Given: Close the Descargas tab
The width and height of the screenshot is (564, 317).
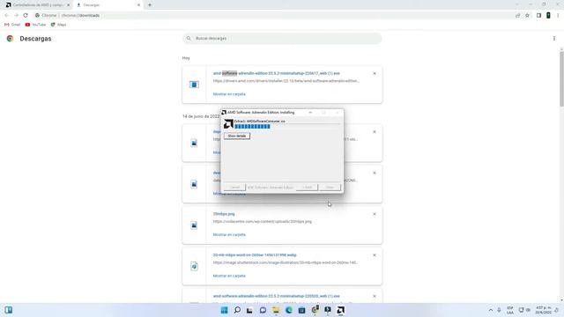Looking at the screenshot, I should (138, 5).
